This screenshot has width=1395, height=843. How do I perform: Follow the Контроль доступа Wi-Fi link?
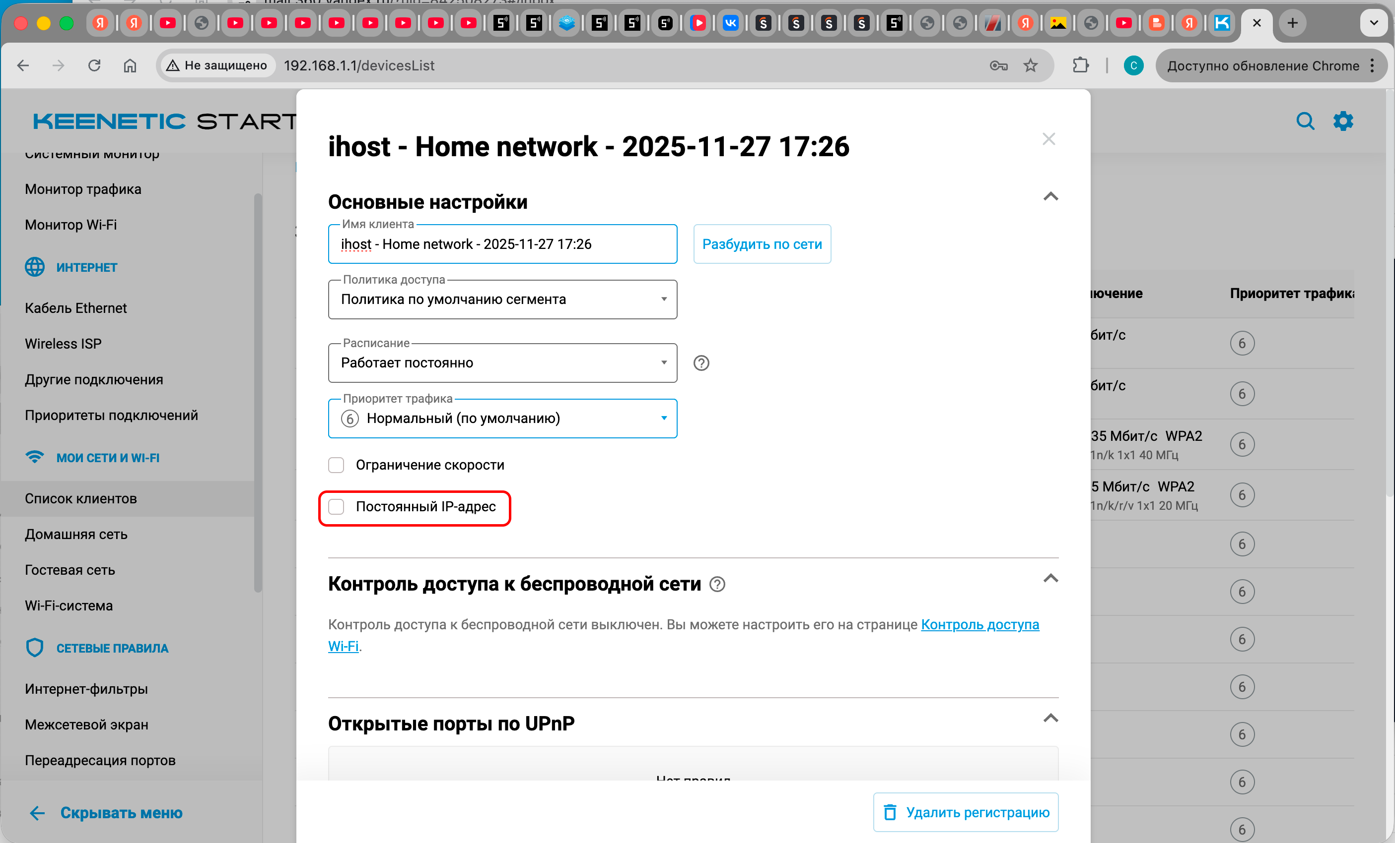pyautogui.click(x=979, y=624)
